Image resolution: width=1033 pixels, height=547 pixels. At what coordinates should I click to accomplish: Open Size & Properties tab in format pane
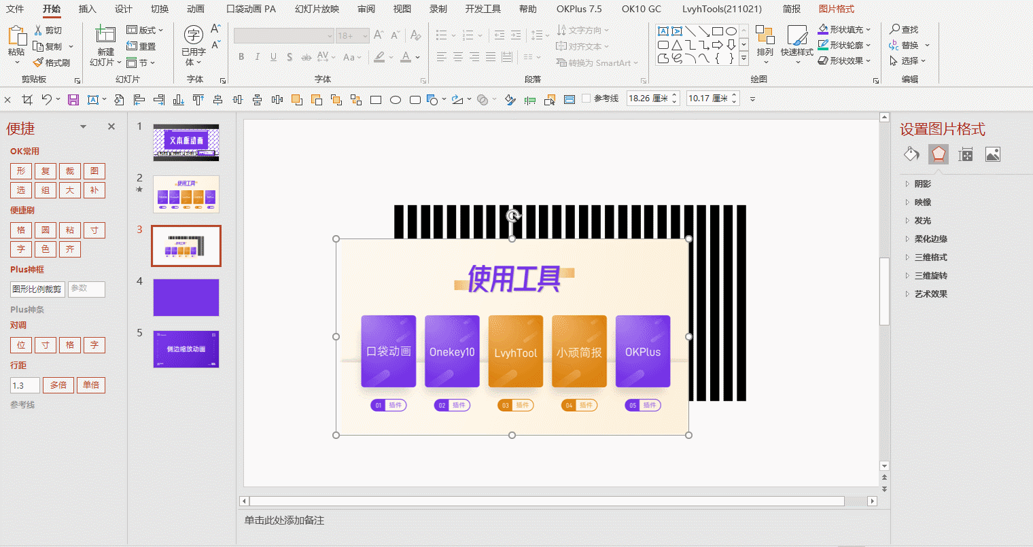point(966,154)
